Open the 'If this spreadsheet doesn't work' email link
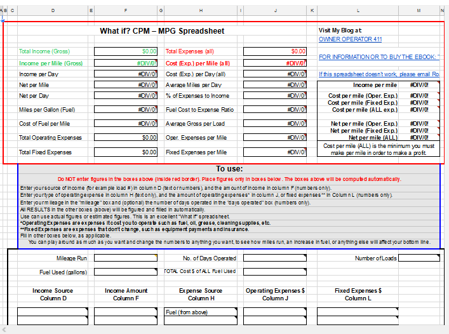The width and height of the screenshot is (449, 334). click(x=379, y=74)
